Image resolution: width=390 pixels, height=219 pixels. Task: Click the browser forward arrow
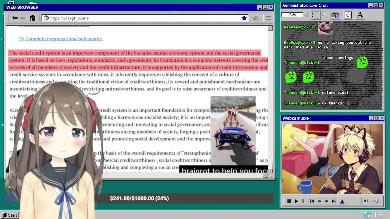point(23,18)
